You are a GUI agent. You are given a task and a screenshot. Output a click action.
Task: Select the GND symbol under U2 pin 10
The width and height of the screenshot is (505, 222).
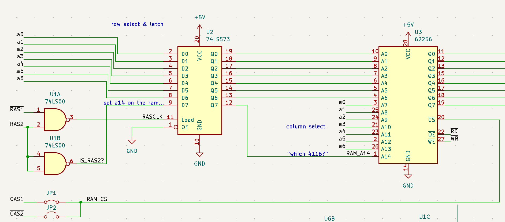coord(199,155)
